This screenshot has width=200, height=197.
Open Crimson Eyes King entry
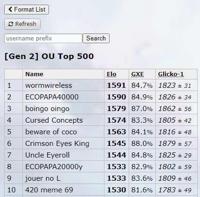57,144
